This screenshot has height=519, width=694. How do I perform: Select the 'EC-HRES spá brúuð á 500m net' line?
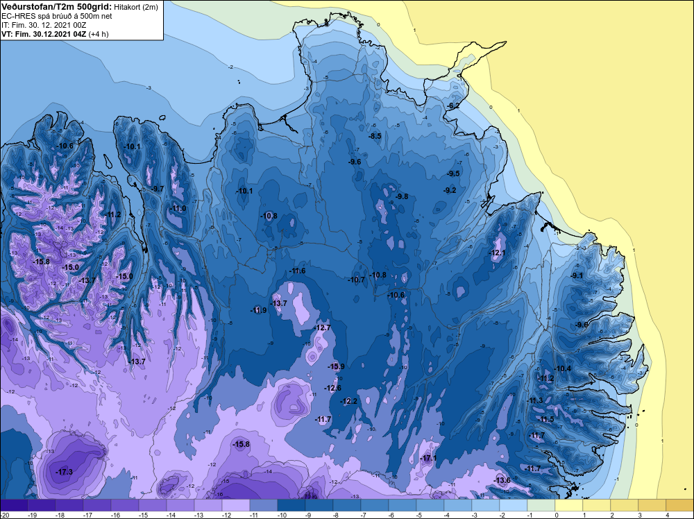[x=57, y=16]
